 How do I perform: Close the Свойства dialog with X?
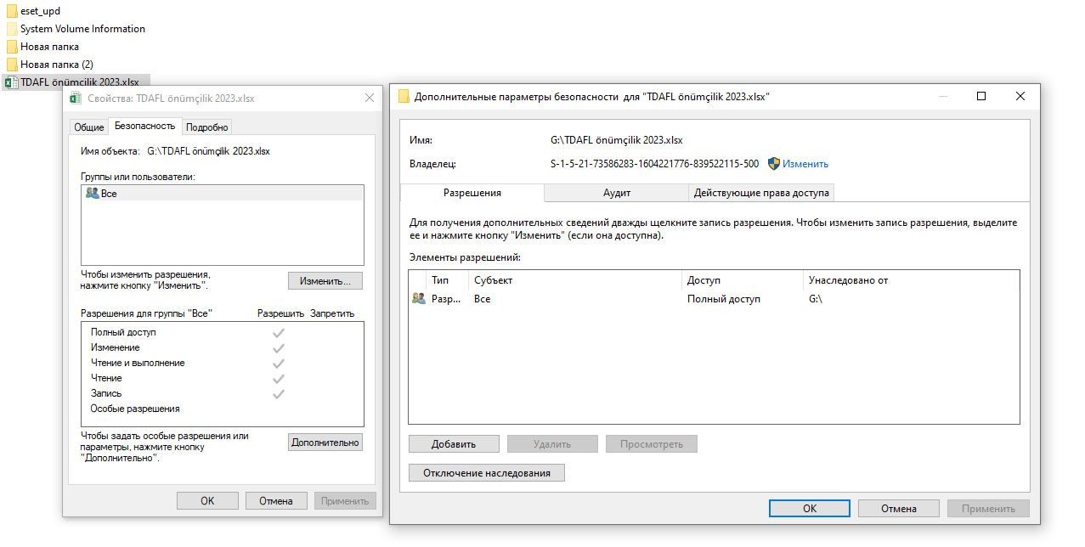(x=370, y=99)
